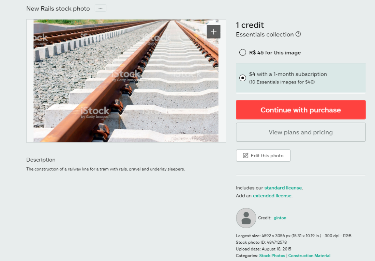Click the Description heading

[41, 160]
